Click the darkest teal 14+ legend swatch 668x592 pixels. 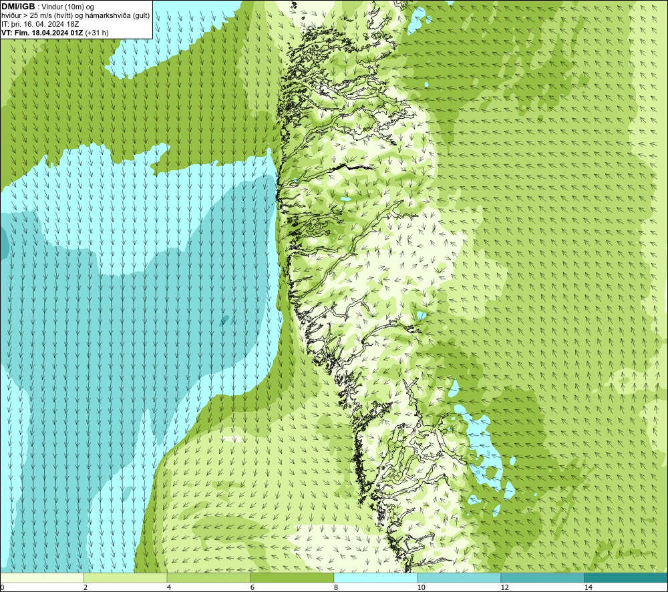(x=627, y=578)
